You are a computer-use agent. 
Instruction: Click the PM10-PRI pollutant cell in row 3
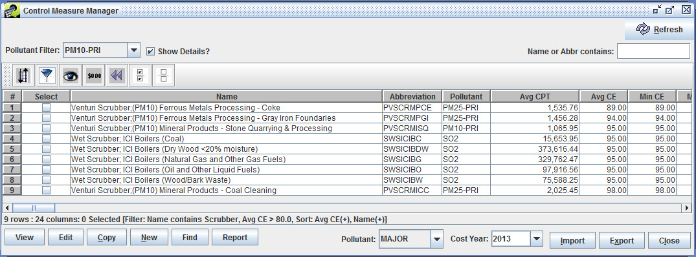coord(466,128)
